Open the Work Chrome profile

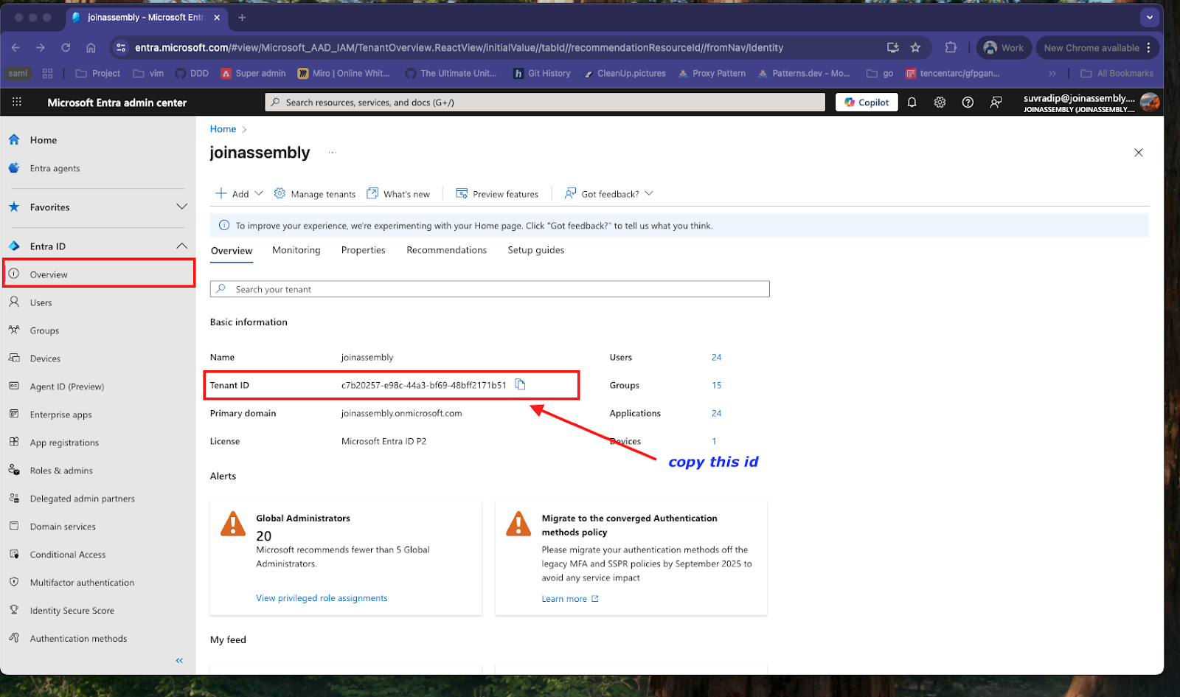pyautogui.click(x=1003, y=48)
